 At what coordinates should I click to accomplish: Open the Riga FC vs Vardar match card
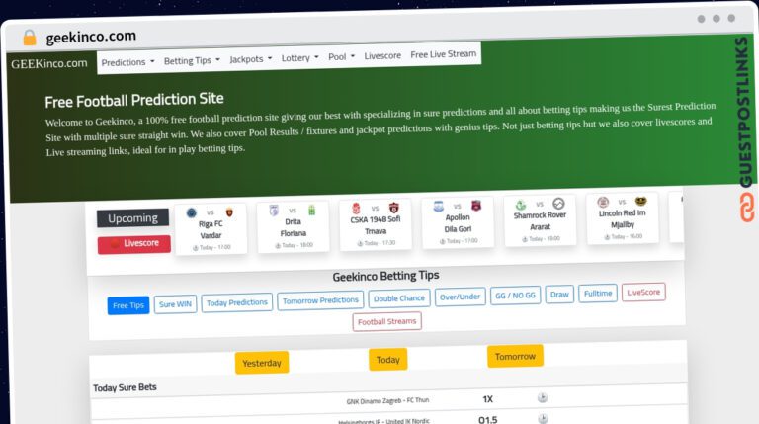(x=211, y=229)
